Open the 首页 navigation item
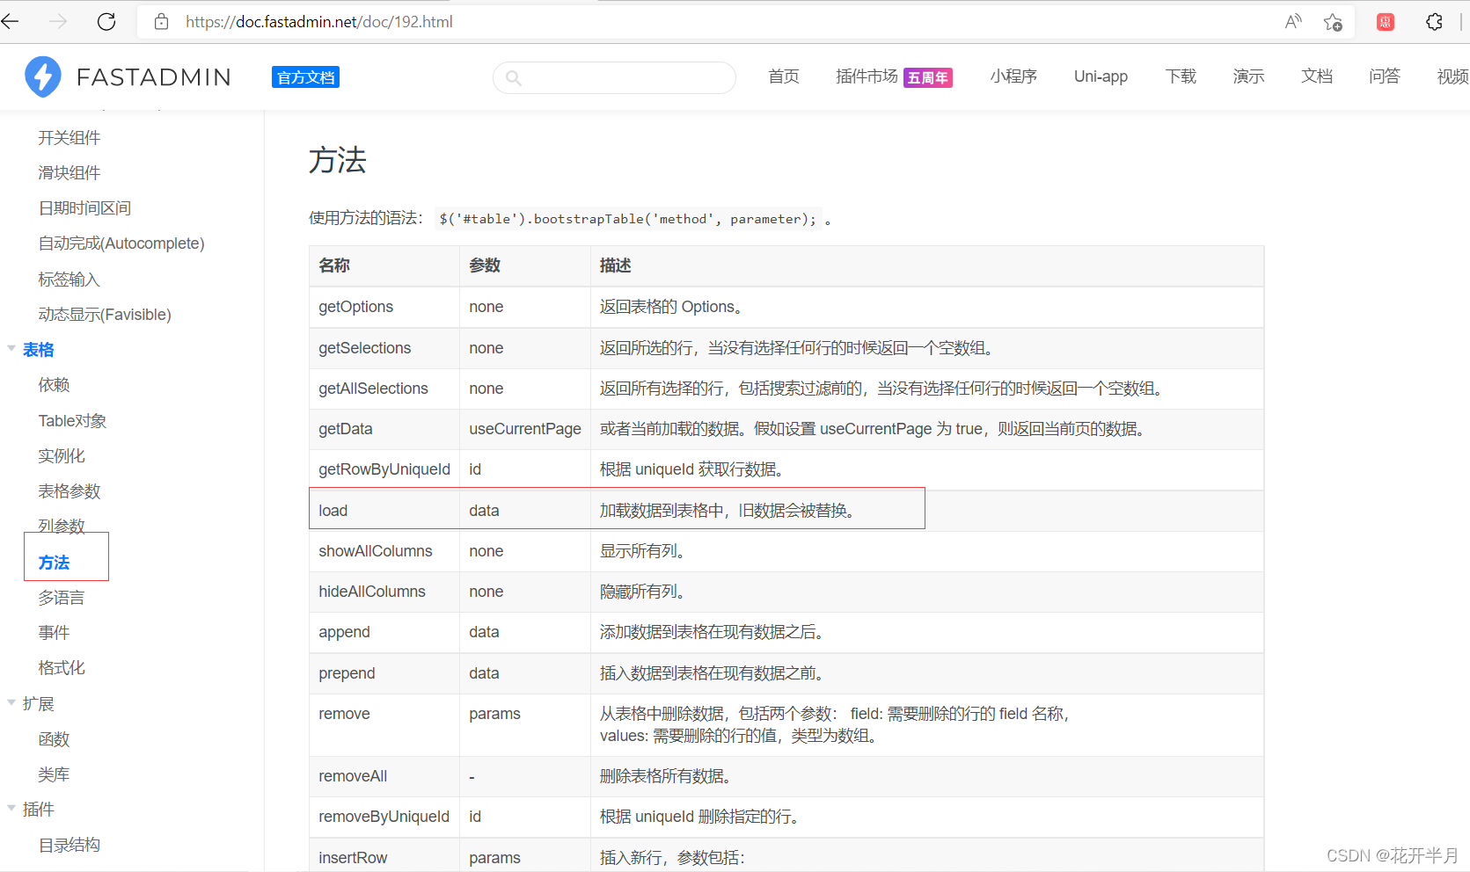The width and height of the screenshot is (1470, 872). point(782,76)
